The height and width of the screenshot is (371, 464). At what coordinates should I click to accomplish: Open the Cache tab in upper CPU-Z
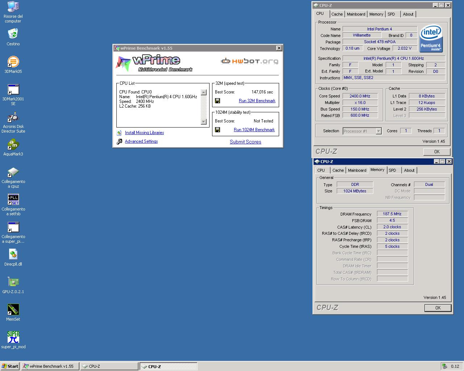(x=337, y=14)
